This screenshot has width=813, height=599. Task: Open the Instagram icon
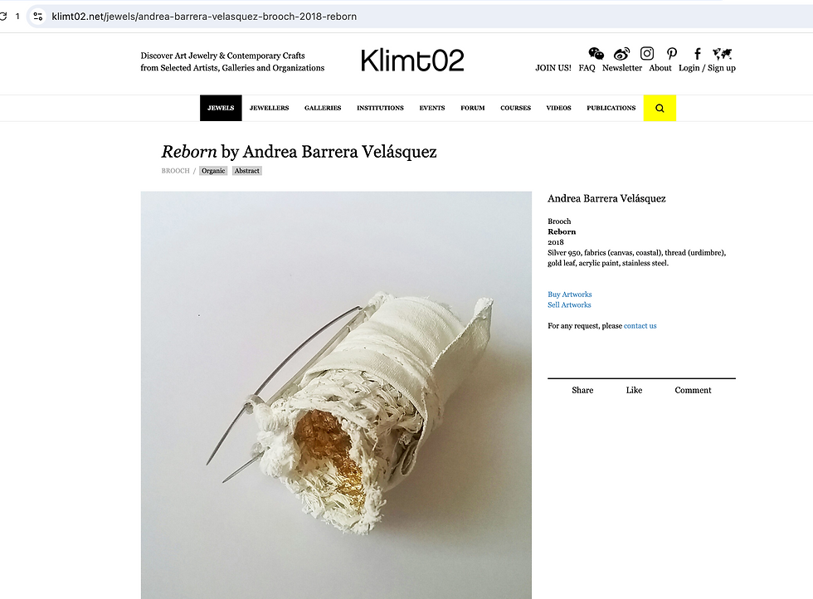[x=646, y=53]
